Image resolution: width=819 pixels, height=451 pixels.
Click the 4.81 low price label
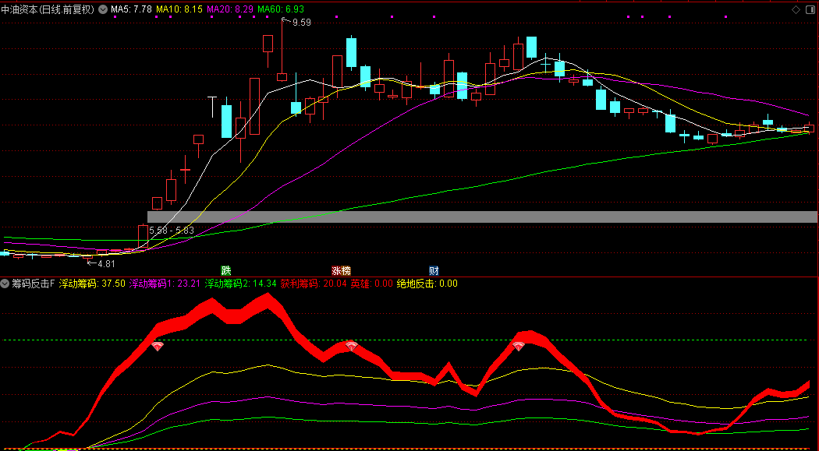coord(106,264)
